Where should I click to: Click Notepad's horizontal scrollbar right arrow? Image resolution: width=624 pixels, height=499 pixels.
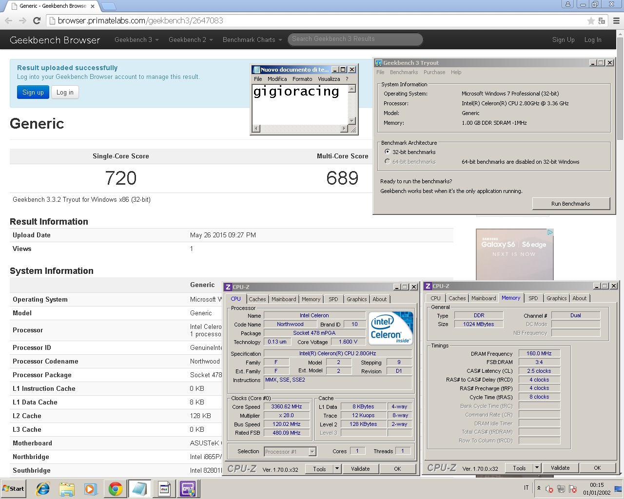(x=344, y=129)
